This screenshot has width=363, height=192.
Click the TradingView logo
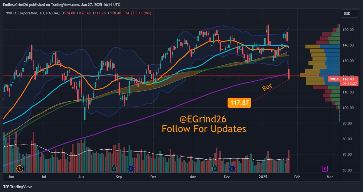pos(17,187)
